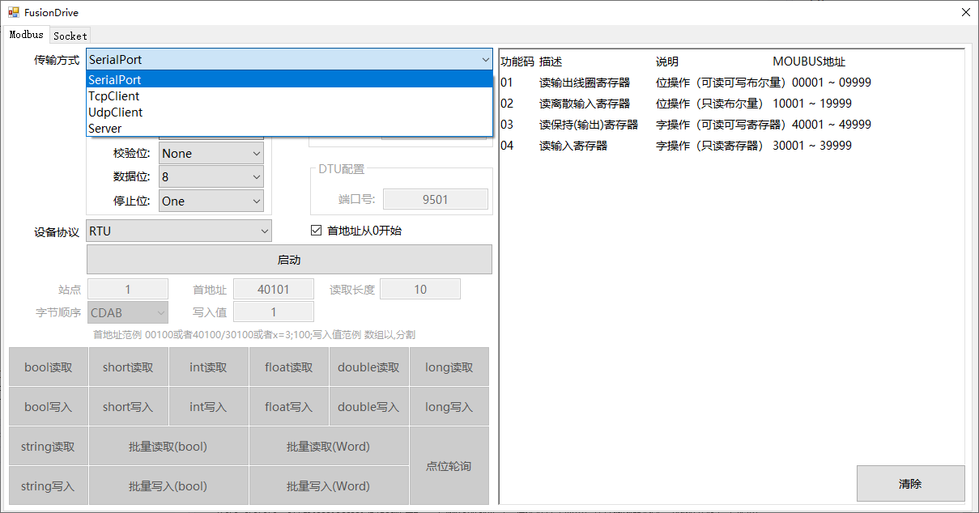This screenshot has height=513, width=979.
Task: Switch to the Socket tab
Action: pyautogui.click(x=70, y=36)
